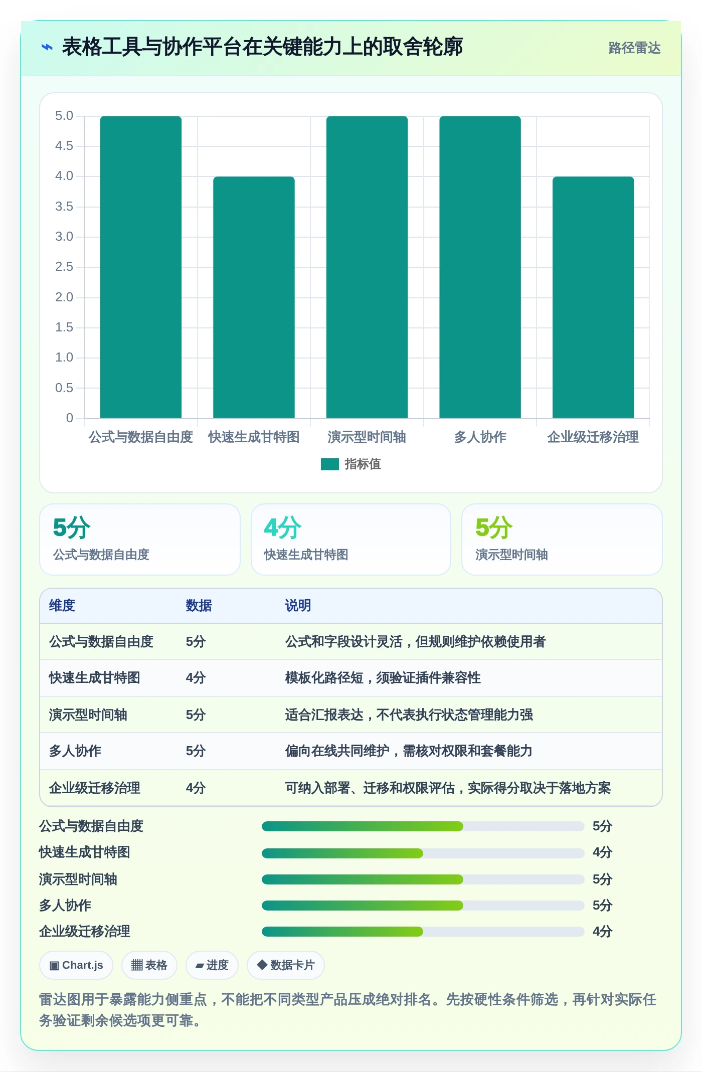Click the 企业级迁移治理 progress bar

pos(423,932)
